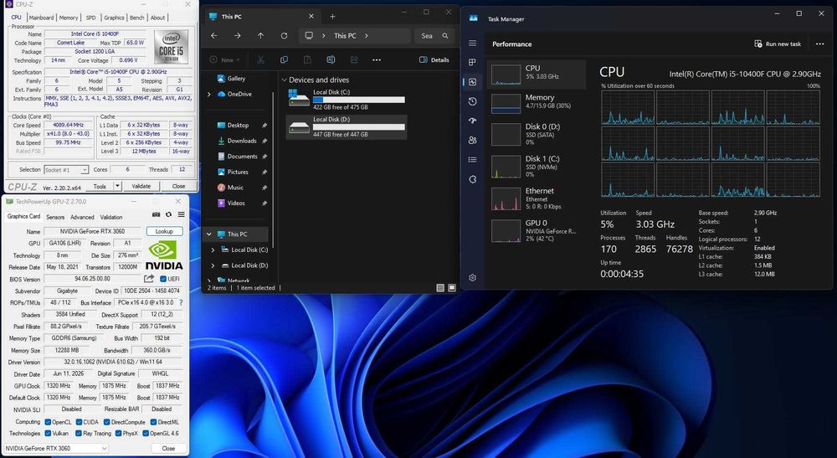The width and height of the screenshot is (837, 458).
Task: Open Users icon in Task Manager sidebar
Action: [x=472, y=141]
